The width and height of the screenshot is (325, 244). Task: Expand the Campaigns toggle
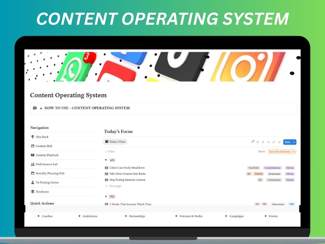(x=226, y=216)
